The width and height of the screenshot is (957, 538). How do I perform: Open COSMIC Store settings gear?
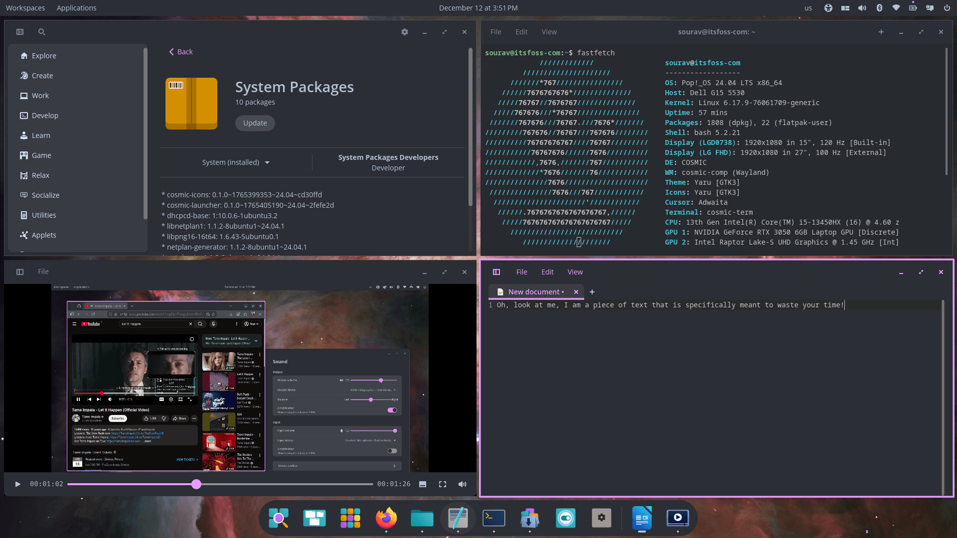point(405,32)
